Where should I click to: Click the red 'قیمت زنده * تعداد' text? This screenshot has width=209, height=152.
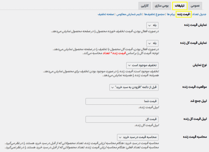pyautogui.click(x=114, y=53)
